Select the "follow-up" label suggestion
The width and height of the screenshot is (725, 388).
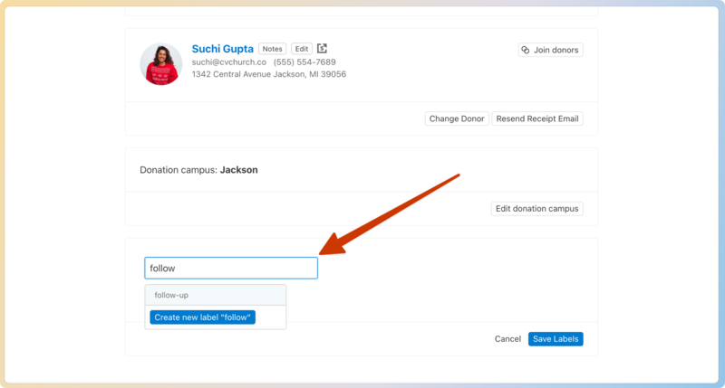[x=216, y=295]
